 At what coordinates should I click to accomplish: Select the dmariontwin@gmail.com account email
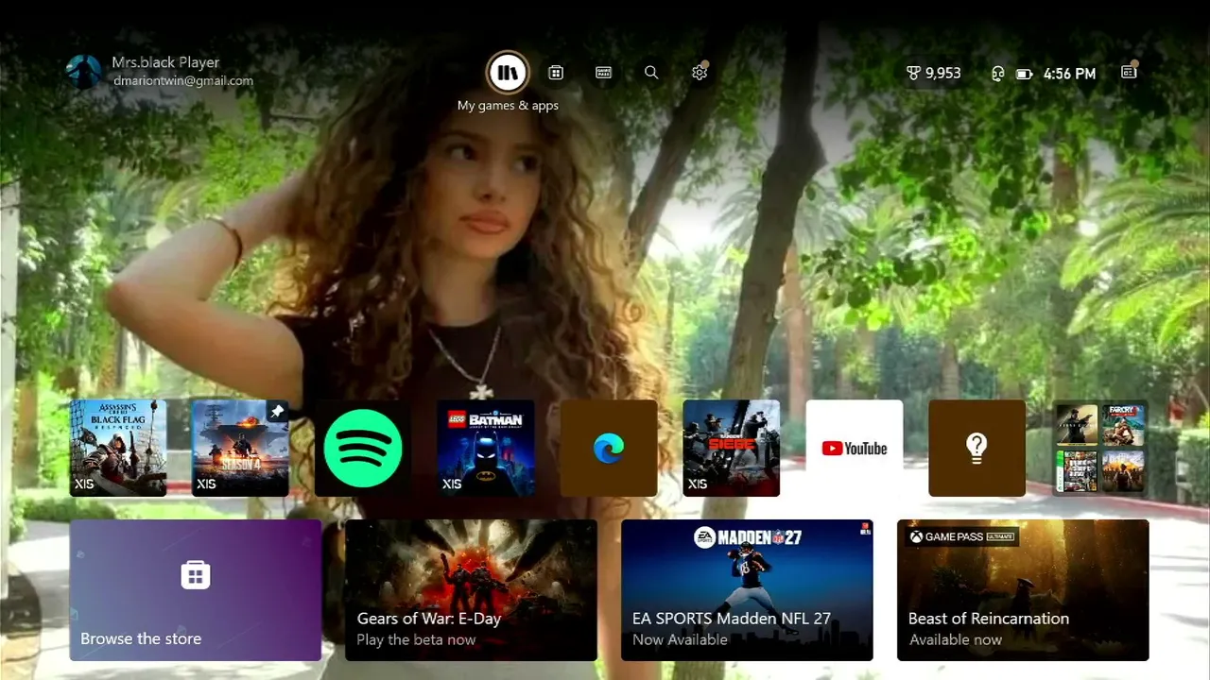tap(183, 81)
